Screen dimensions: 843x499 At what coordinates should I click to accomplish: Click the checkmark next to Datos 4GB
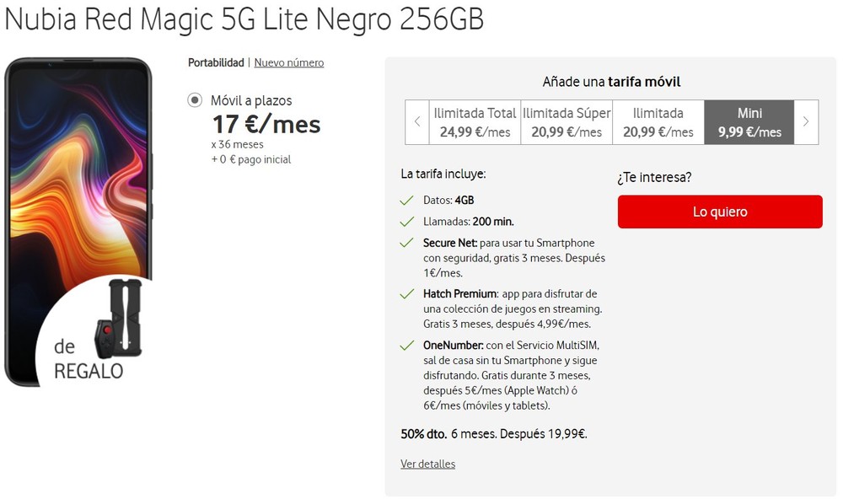[407, 201]
